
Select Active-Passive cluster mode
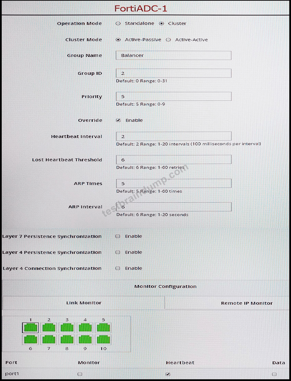tap(118, 39)
